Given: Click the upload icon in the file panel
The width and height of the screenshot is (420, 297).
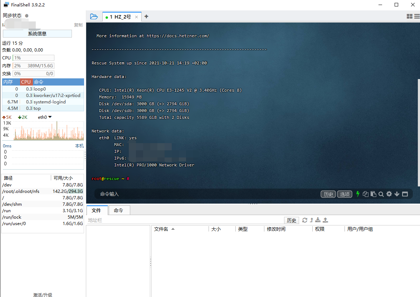Looking at the screenshot, I should tap(326, 220).
